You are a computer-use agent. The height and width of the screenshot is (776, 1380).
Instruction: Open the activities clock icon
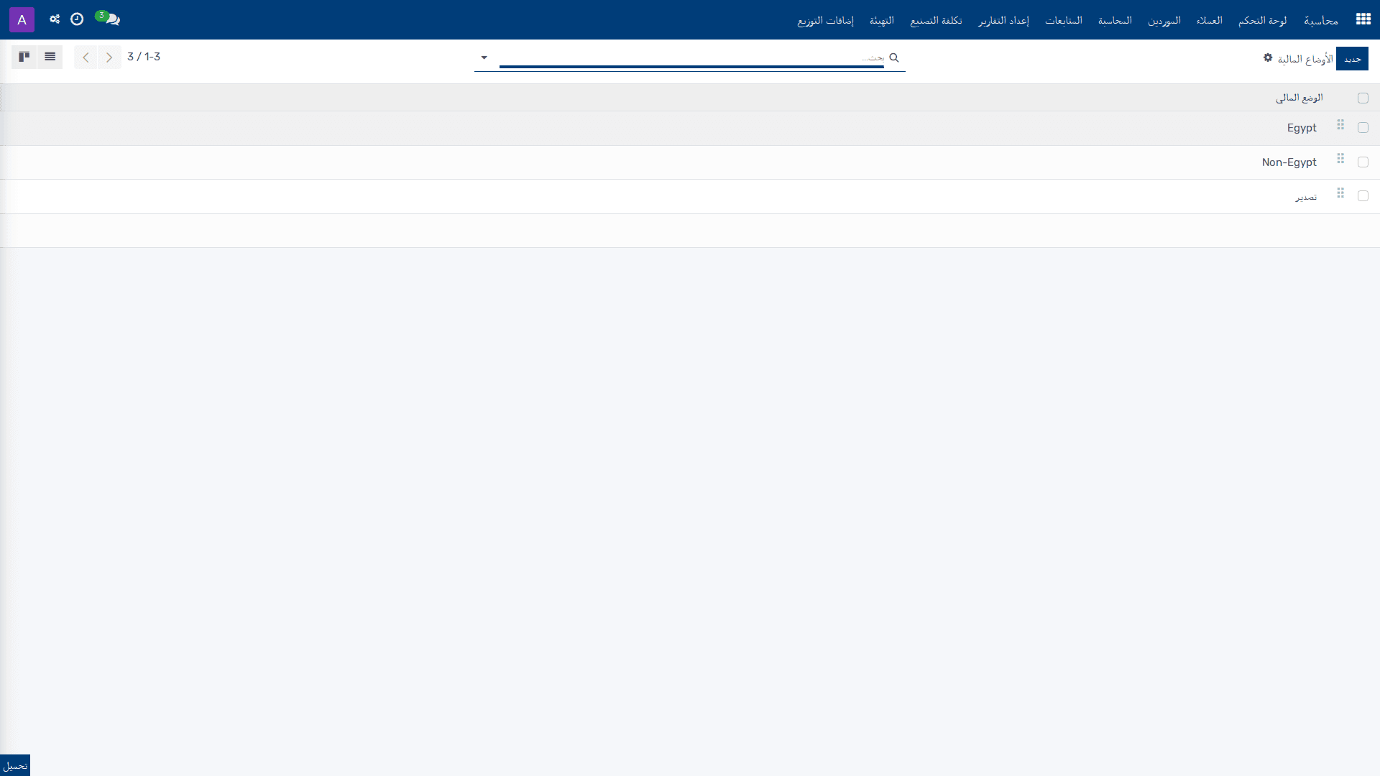[77, 19]
